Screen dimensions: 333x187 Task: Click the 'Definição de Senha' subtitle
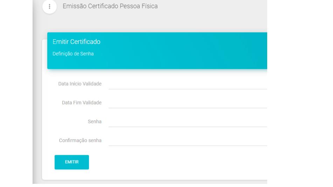point(73,54)
